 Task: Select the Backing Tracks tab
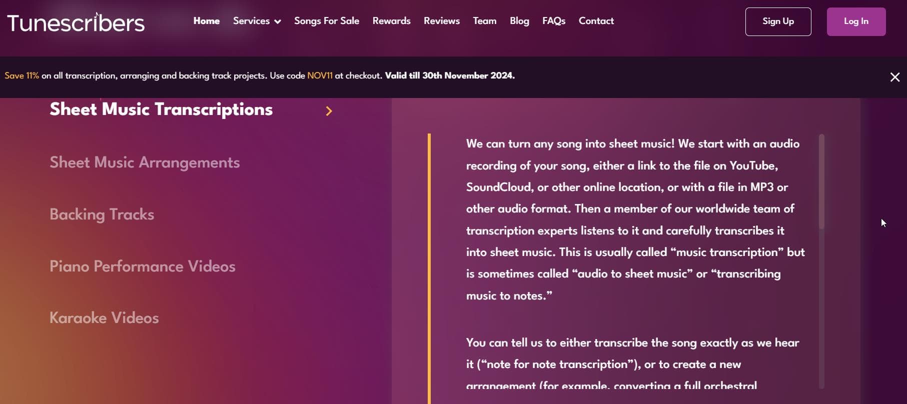(102, 214)
